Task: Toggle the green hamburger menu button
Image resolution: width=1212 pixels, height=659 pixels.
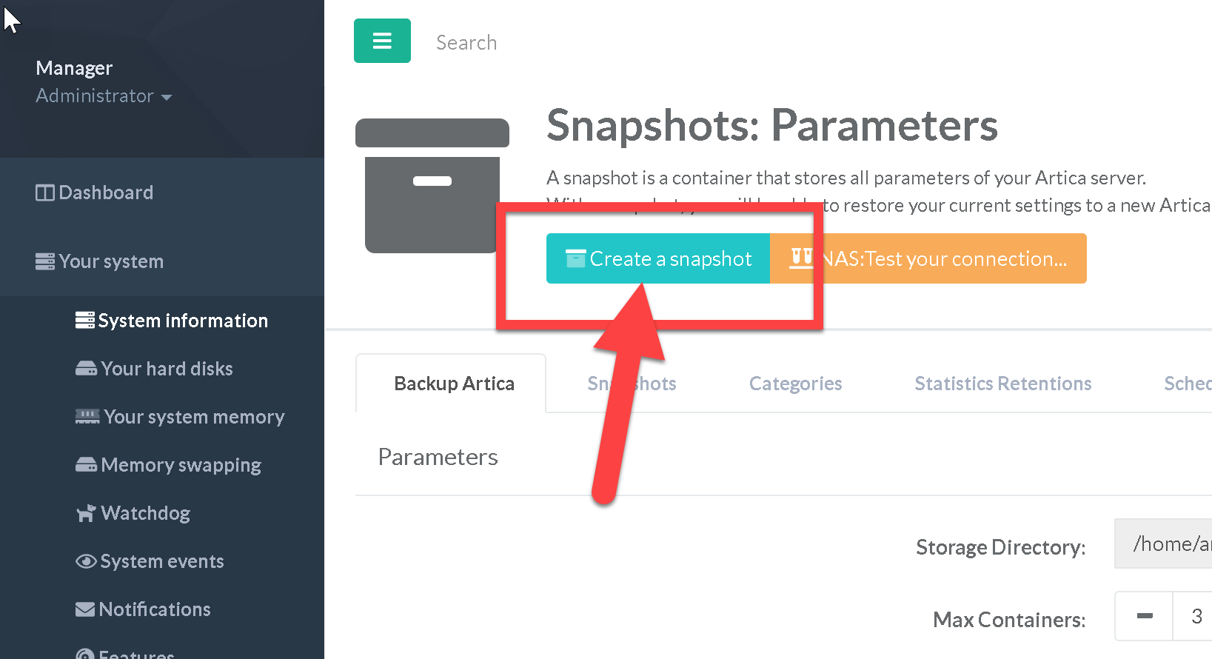Action: pos(382,41)
